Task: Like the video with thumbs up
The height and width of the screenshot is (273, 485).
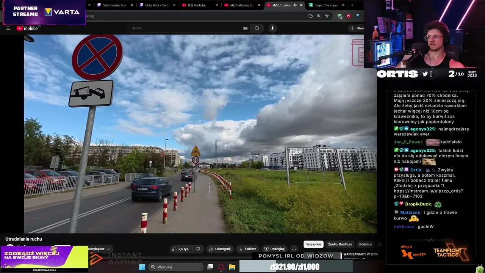Action: click(x=180, y=249)
